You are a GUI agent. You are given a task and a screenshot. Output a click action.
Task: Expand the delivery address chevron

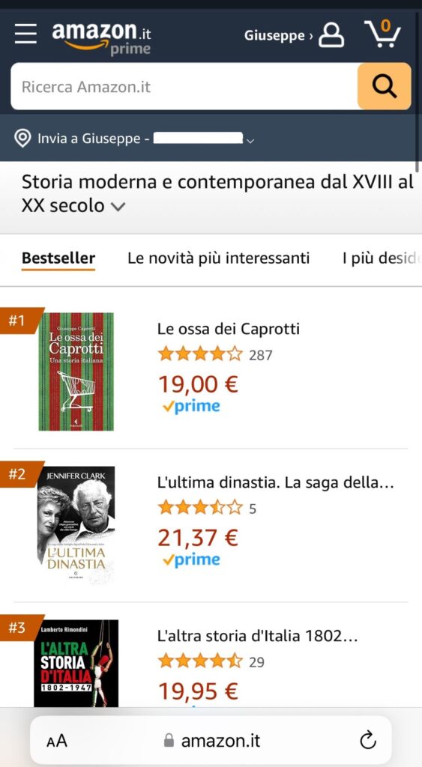point(250,141)
